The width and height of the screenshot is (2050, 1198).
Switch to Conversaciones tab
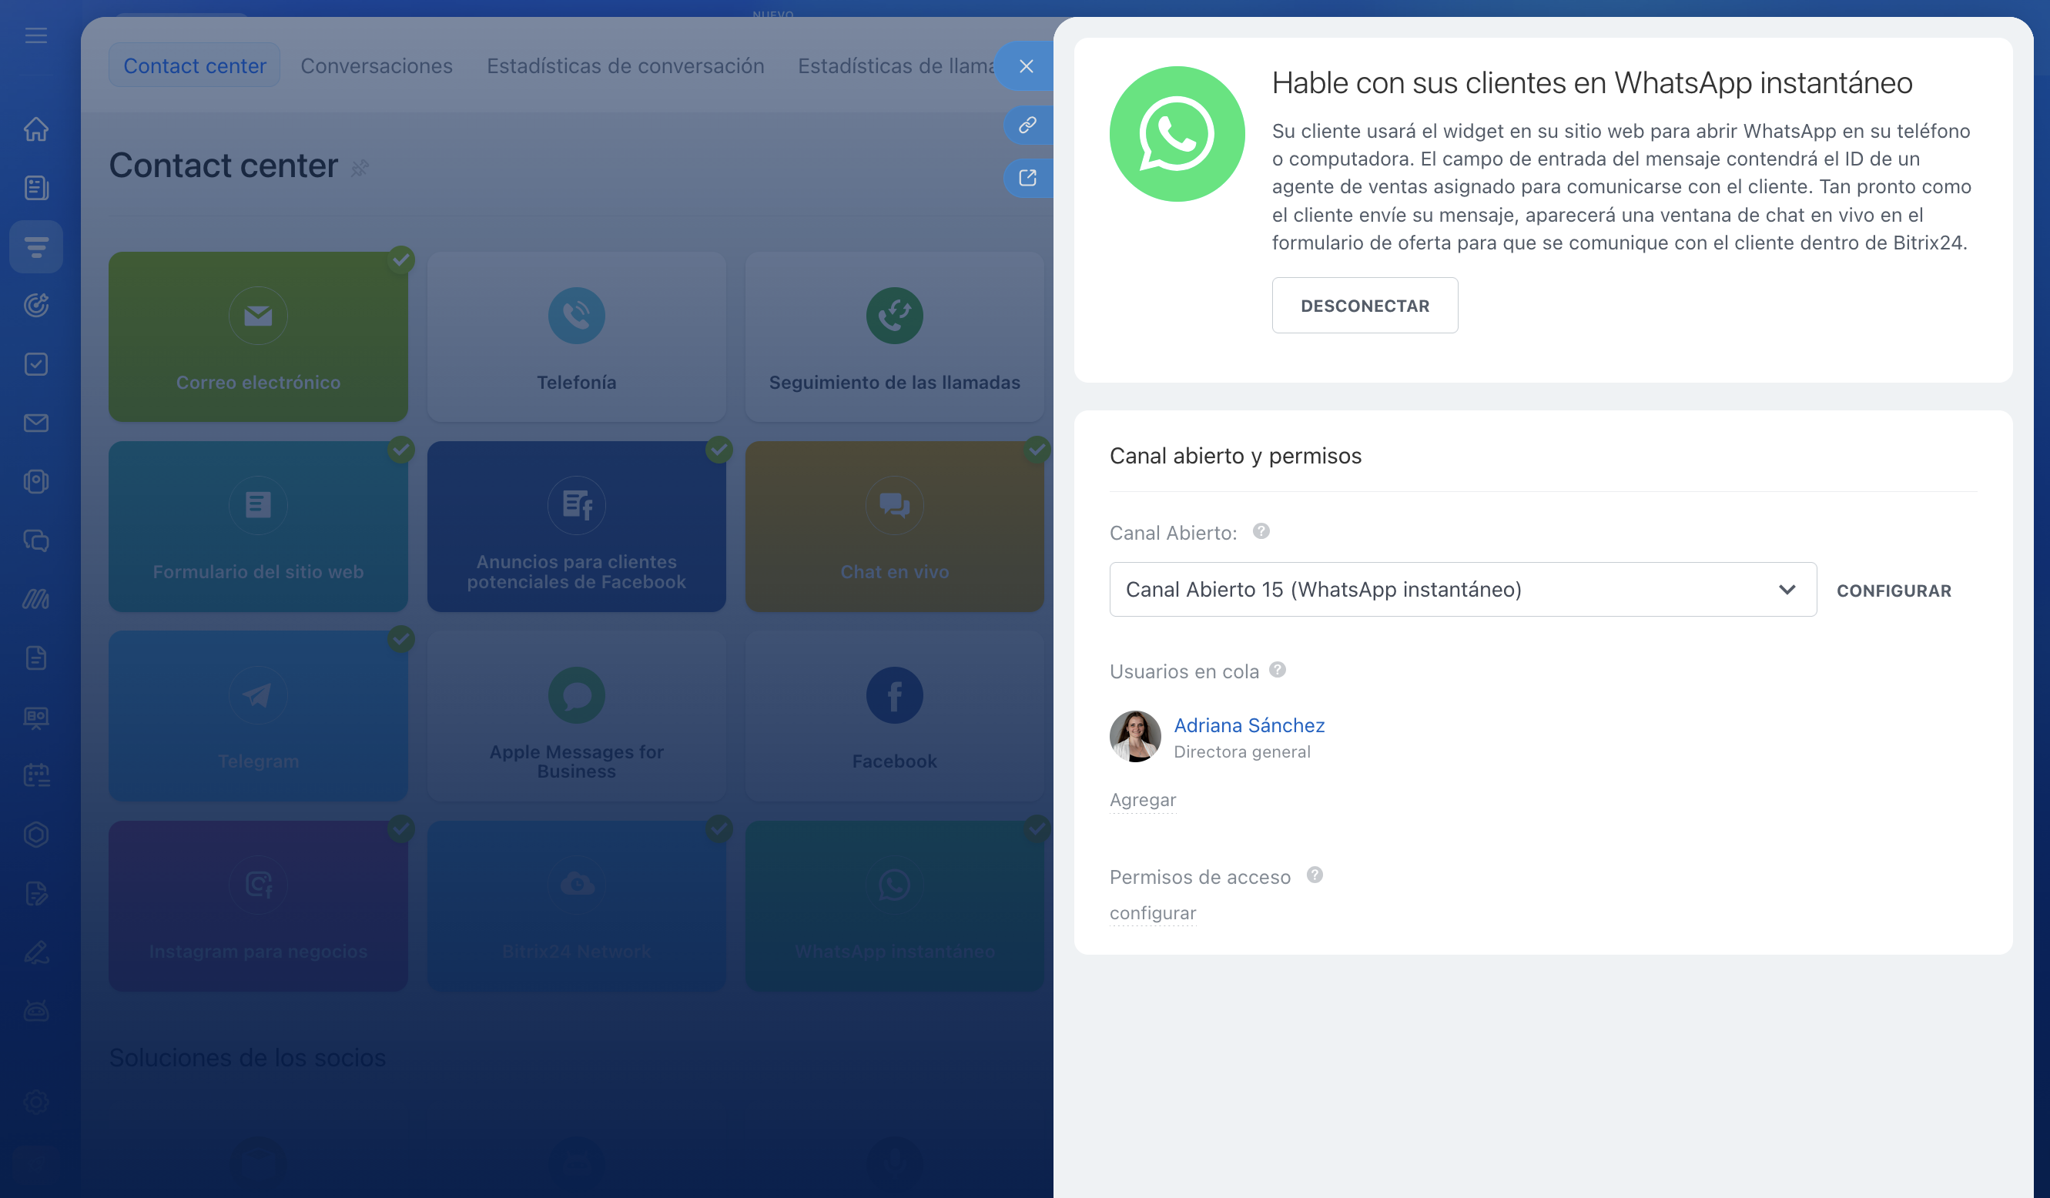[x=376, y=66]
